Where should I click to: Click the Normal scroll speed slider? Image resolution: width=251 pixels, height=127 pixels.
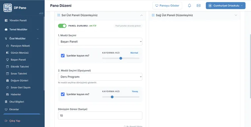[121, 58]
